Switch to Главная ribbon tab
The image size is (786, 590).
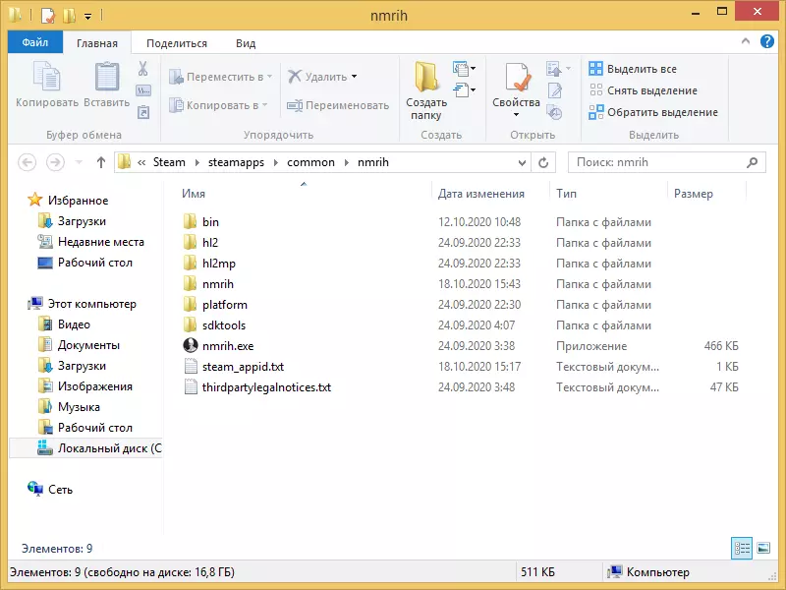96,43
